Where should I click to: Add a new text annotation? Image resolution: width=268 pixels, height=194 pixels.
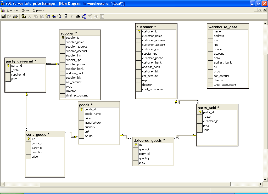coord(78,16)
